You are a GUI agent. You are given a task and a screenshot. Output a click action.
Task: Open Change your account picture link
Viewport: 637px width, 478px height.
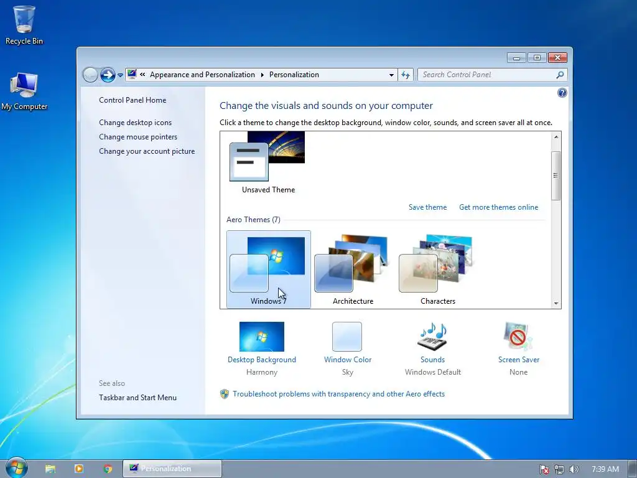click(147, 151)
